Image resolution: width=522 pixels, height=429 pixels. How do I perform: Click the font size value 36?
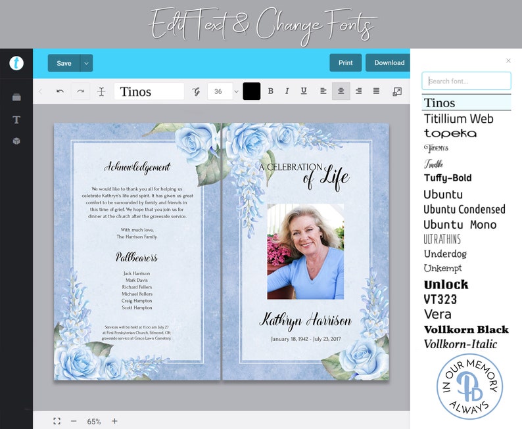click(218, 91)
